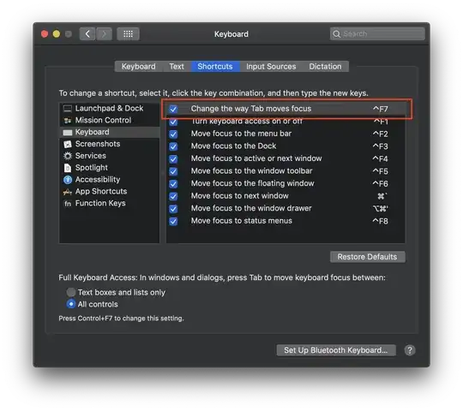
Task: Minimize the Keyboard window with yellow button
Action: [57, 34]
